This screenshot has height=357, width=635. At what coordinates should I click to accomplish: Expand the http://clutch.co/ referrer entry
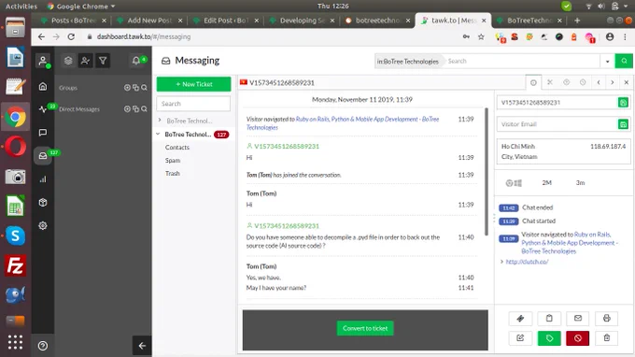click(502, 262)
